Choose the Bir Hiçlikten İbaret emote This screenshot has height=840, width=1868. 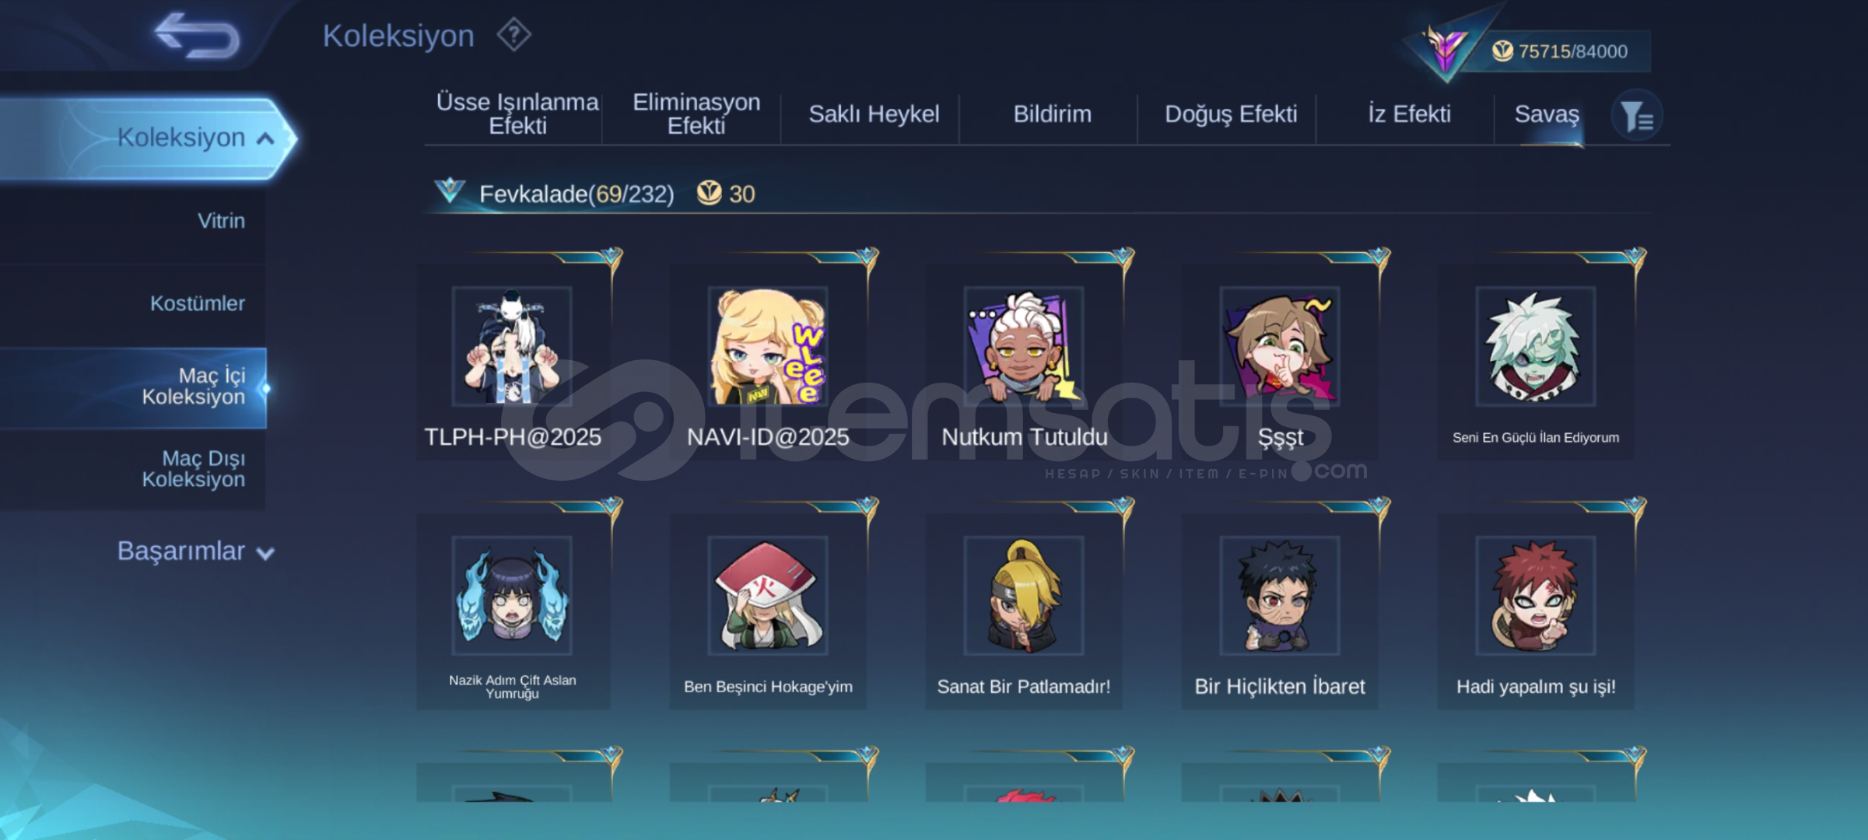pos(1280,611)
